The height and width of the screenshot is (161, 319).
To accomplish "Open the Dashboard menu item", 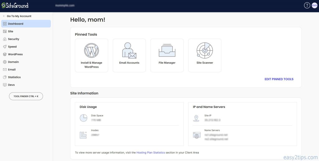I will (26, 24).
